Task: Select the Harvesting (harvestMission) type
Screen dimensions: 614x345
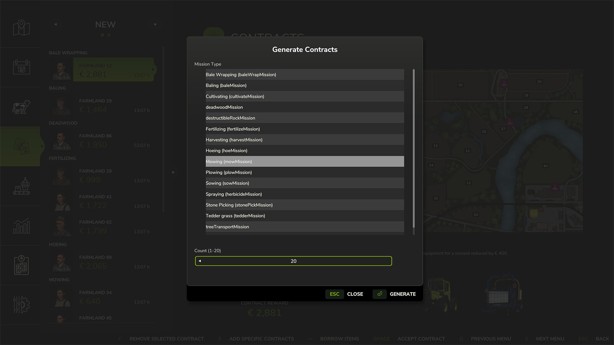Action: (x=304, y=140)
